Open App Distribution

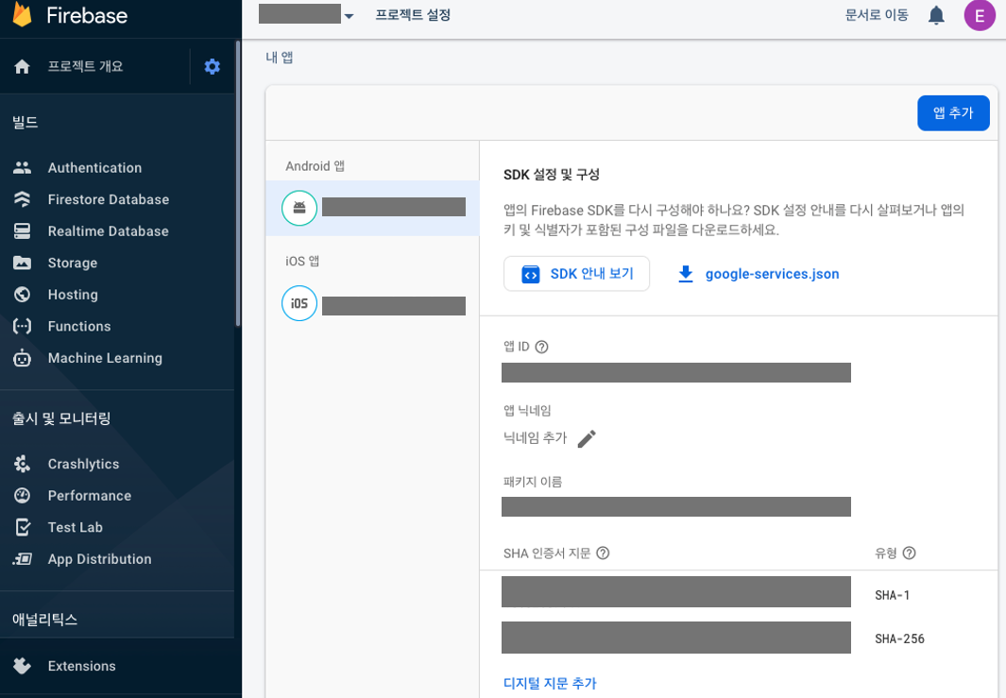[x=99, y=559]
